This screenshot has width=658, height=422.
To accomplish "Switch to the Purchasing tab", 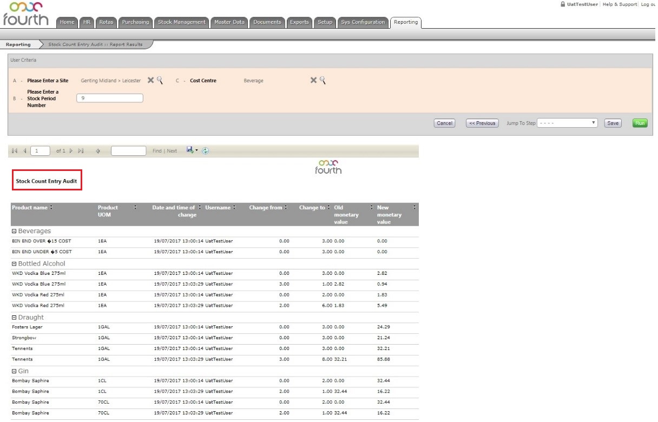I will [135, 22].
